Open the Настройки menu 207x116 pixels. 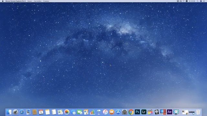(x=38, y=1)
